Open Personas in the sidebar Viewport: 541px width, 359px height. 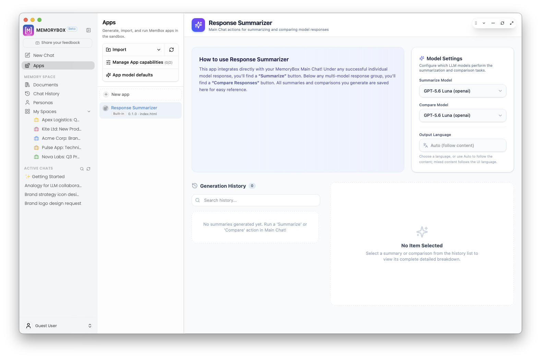coord(58,102)
